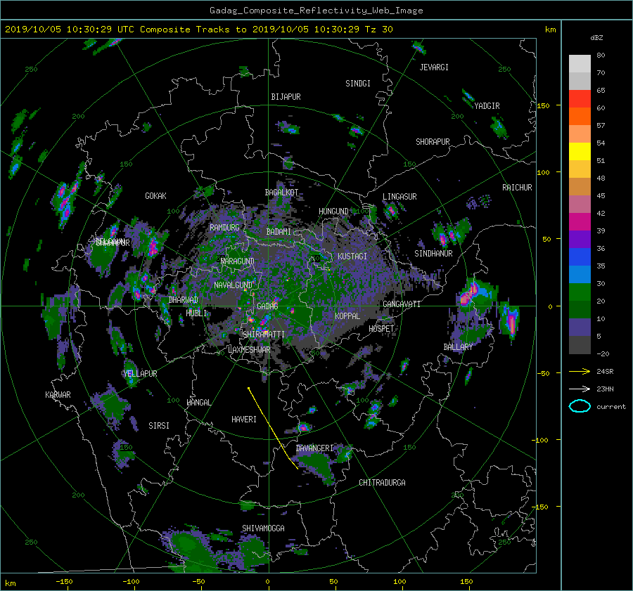Click the HUNGUND city label
633x591 pixels.
[x=333, y=212]
